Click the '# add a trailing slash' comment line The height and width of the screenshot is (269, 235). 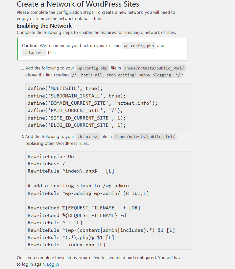78,186
